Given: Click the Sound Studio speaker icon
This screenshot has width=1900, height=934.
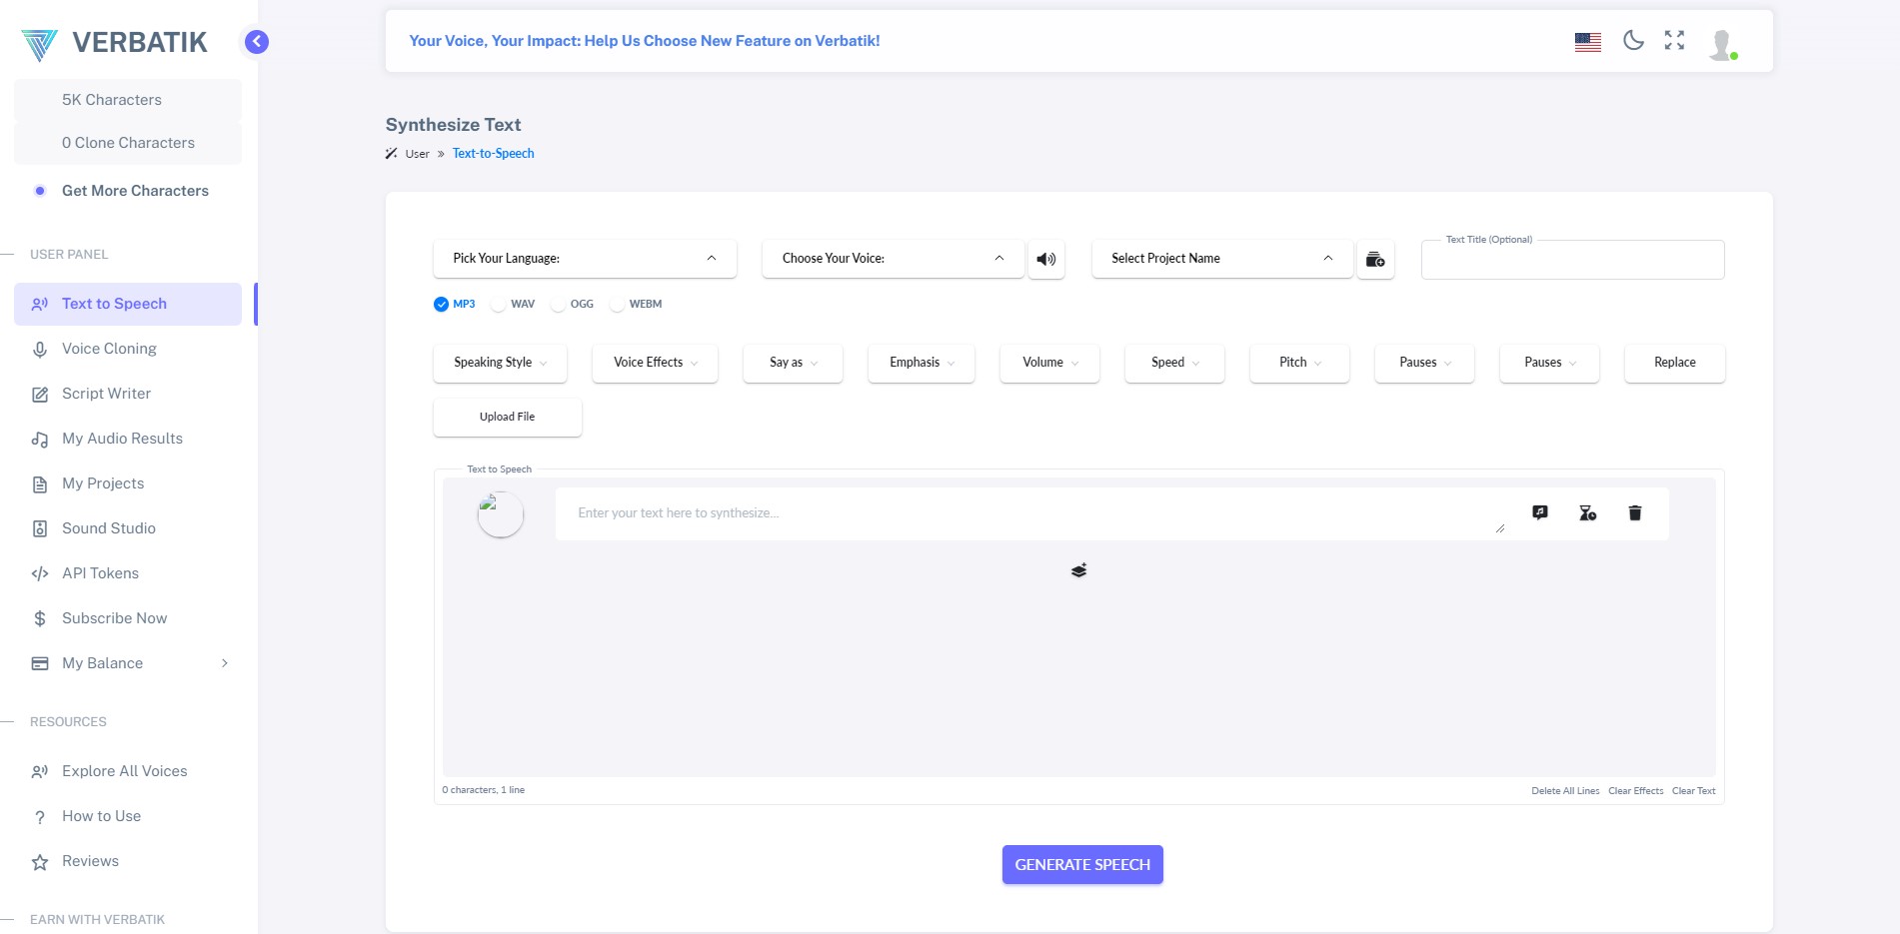Looking at the screenshot, I should coord(40,529).
